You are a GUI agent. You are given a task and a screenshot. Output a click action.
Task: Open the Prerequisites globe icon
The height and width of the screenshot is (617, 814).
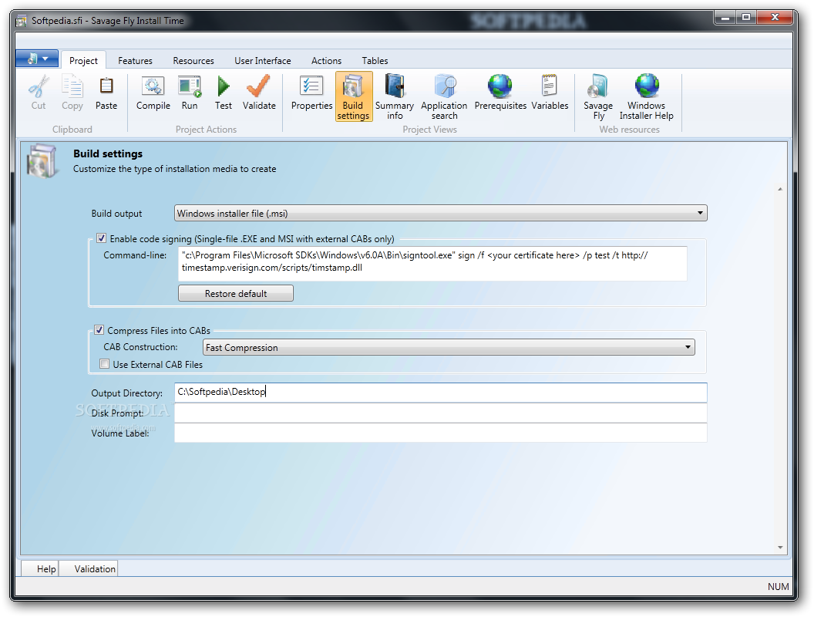pyautogui.click(x=500, y=86)
